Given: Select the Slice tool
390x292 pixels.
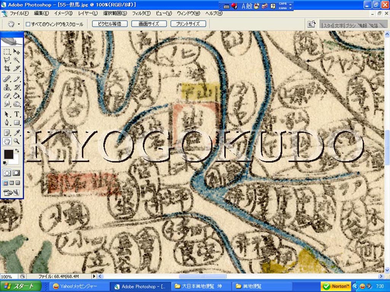Looking at the screenshot, I should pyautogui.click(x=16, y=68).
